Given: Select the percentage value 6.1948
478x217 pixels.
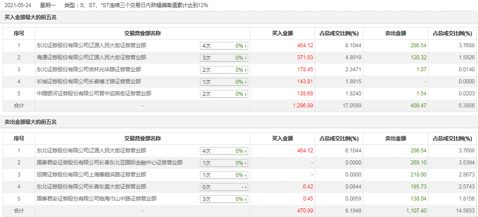Looking at the screenshot, I should click(353, 211).
